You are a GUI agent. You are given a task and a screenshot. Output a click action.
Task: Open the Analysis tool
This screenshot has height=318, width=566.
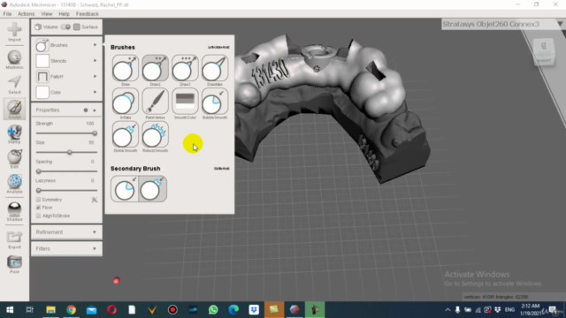click(14, 182)
